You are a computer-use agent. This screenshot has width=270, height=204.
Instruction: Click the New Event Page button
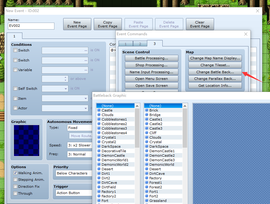77,24
